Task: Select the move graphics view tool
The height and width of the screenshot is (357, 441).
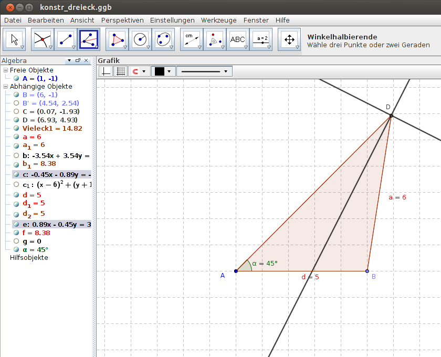Action: [x=289, y=39]
